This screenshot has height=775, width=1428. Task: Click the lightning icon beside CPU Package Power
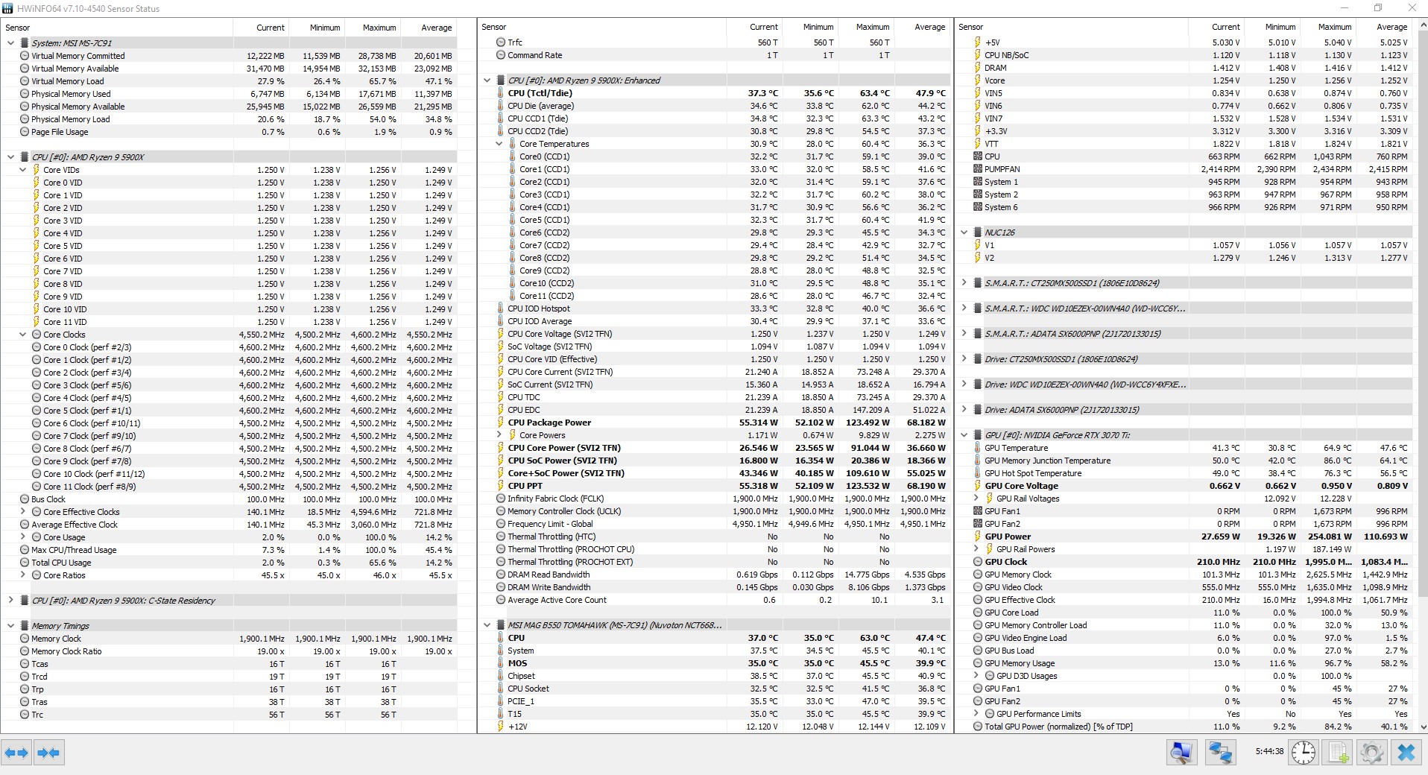pyautogui.click(x=500, y=423)
